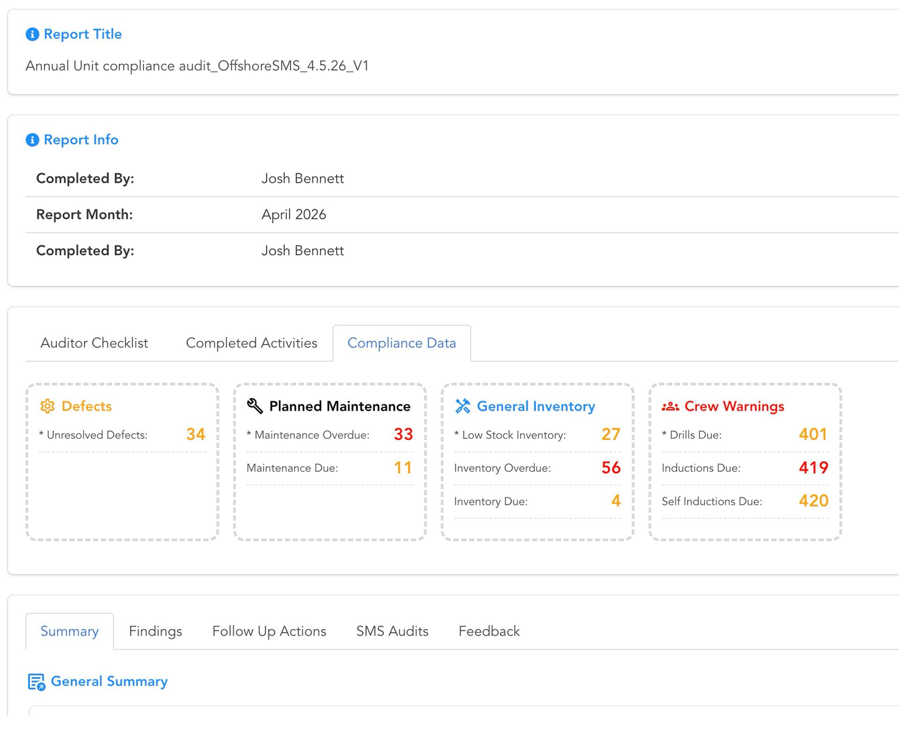The height and width of the screenshot is (749, 899).
Task: Click the Report Info info icon
Action: point(32,140)
